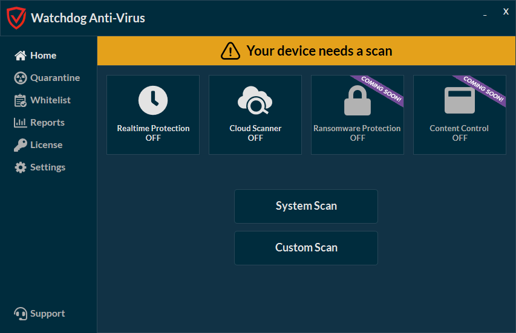Image resolution: width=516 pixels, height=333 pixels.
Task: Click the Ransomware Protection padlock icon
Action: [358, 100]
